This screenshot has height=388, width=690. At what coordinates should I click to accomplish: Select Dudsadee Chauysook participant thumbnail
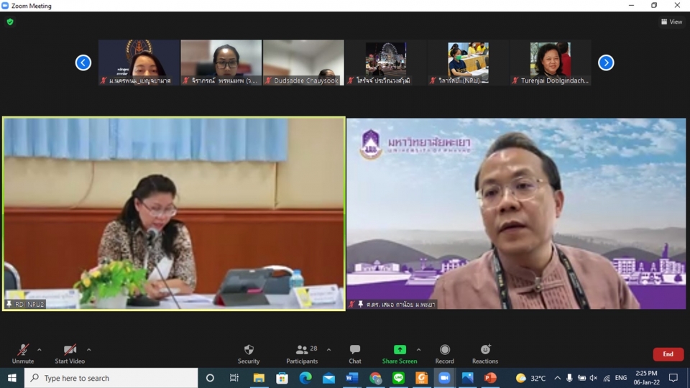click(x=303, y=63)
